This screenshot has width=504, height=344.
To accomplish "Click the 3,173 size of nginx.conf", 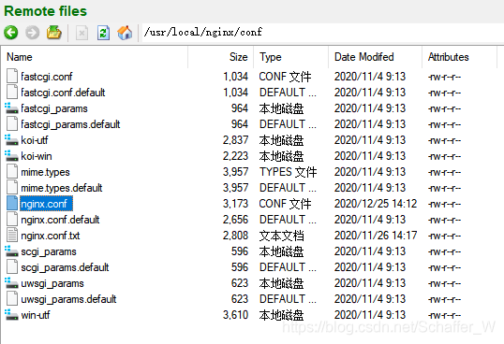I will 236,204.
